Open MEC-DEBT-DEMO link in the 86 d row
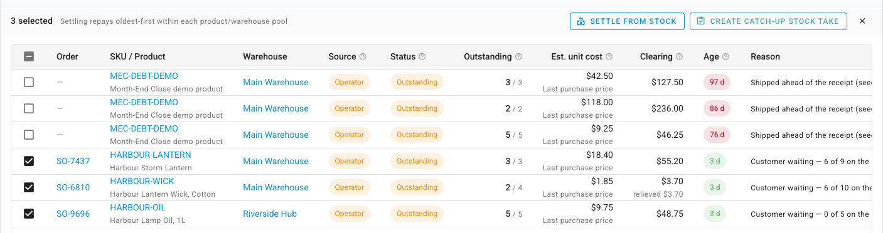This screenshot has width=883, height=233. coord(144,102)
